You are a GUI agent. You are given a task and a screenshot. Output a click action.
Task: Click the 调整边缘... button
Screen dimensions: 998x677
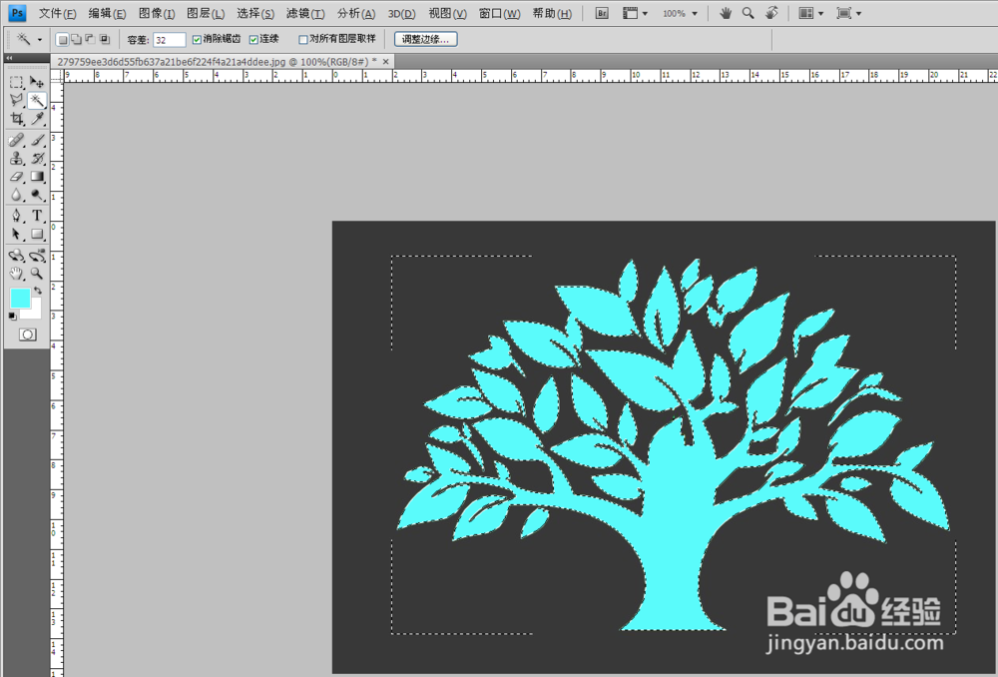coord(426,40)
